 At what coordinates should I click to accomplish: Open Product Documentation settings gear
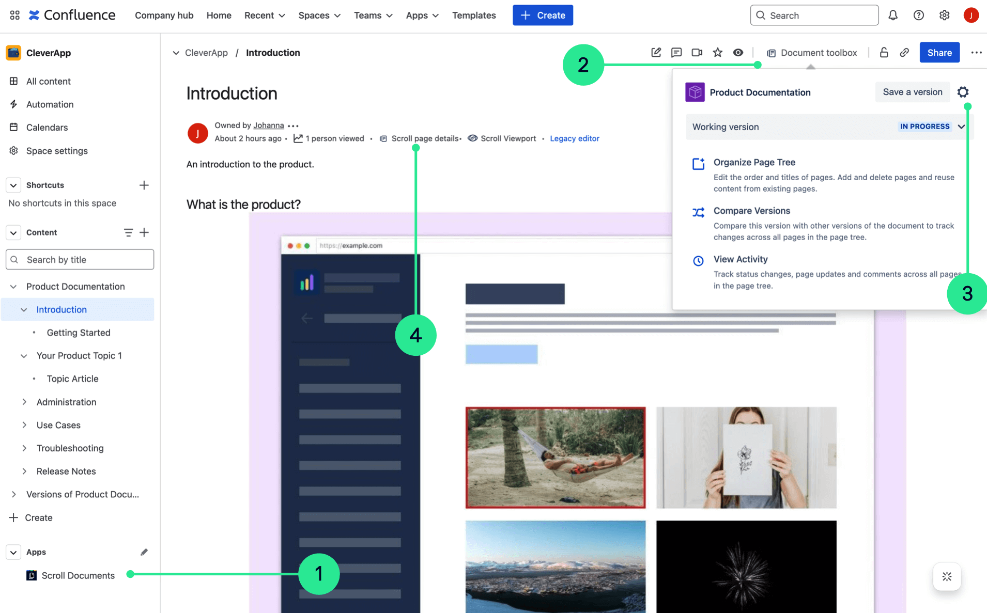[x=962, y=92]
